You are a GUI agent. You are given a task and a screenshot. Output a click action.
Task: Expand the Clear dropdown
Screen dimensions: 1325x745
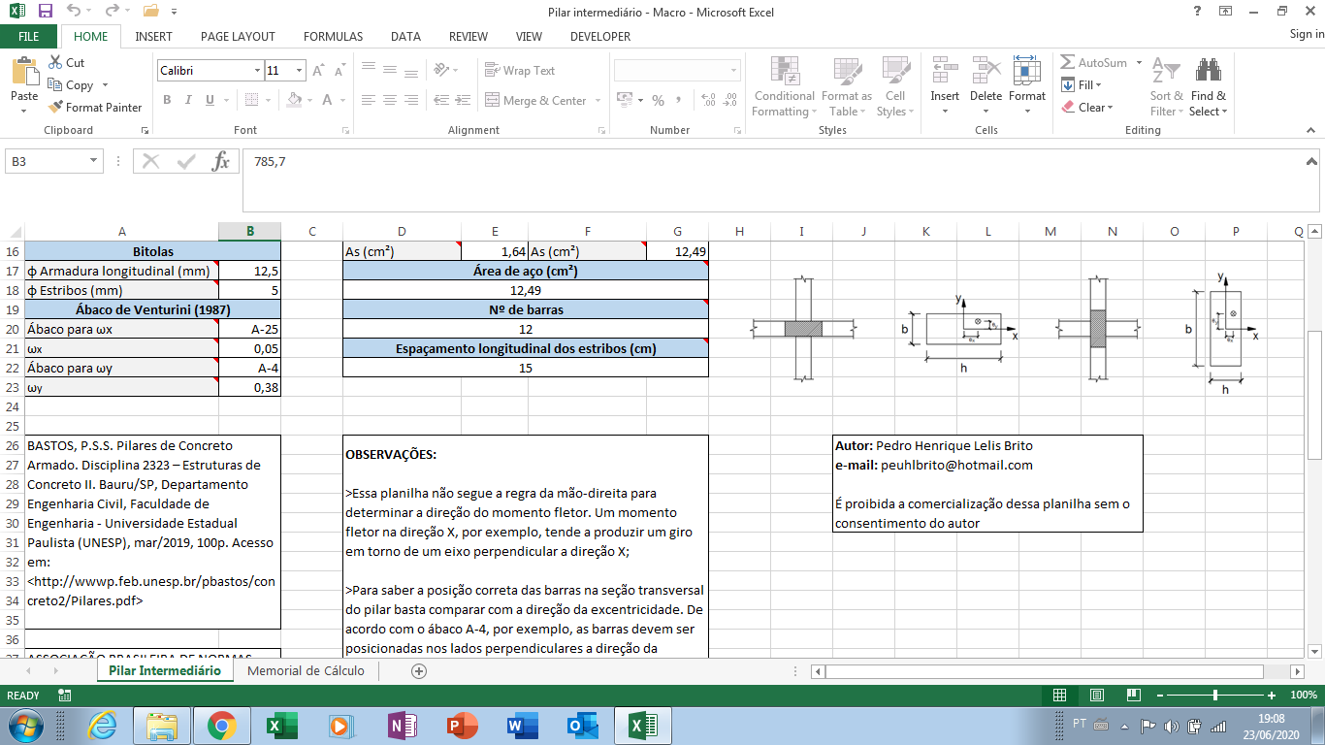(1110, 108)
